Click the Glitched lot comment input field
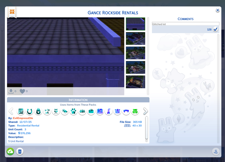 pos(185,24)
